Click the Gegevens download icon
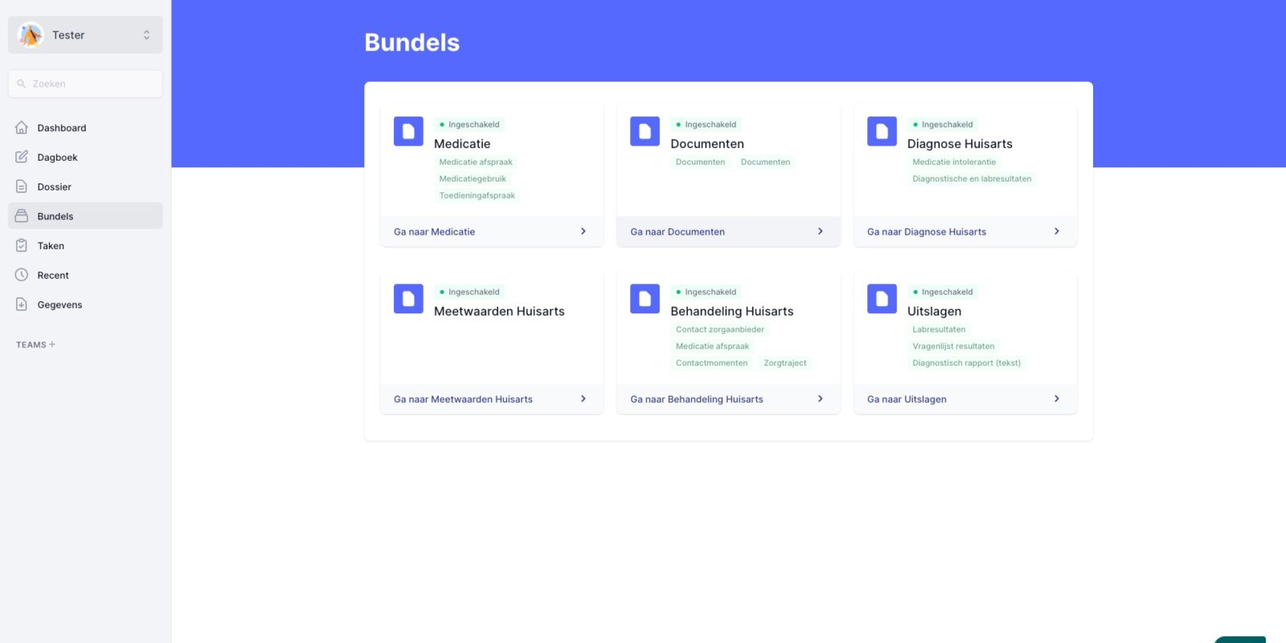1286x643 pixels. [22, 305]
